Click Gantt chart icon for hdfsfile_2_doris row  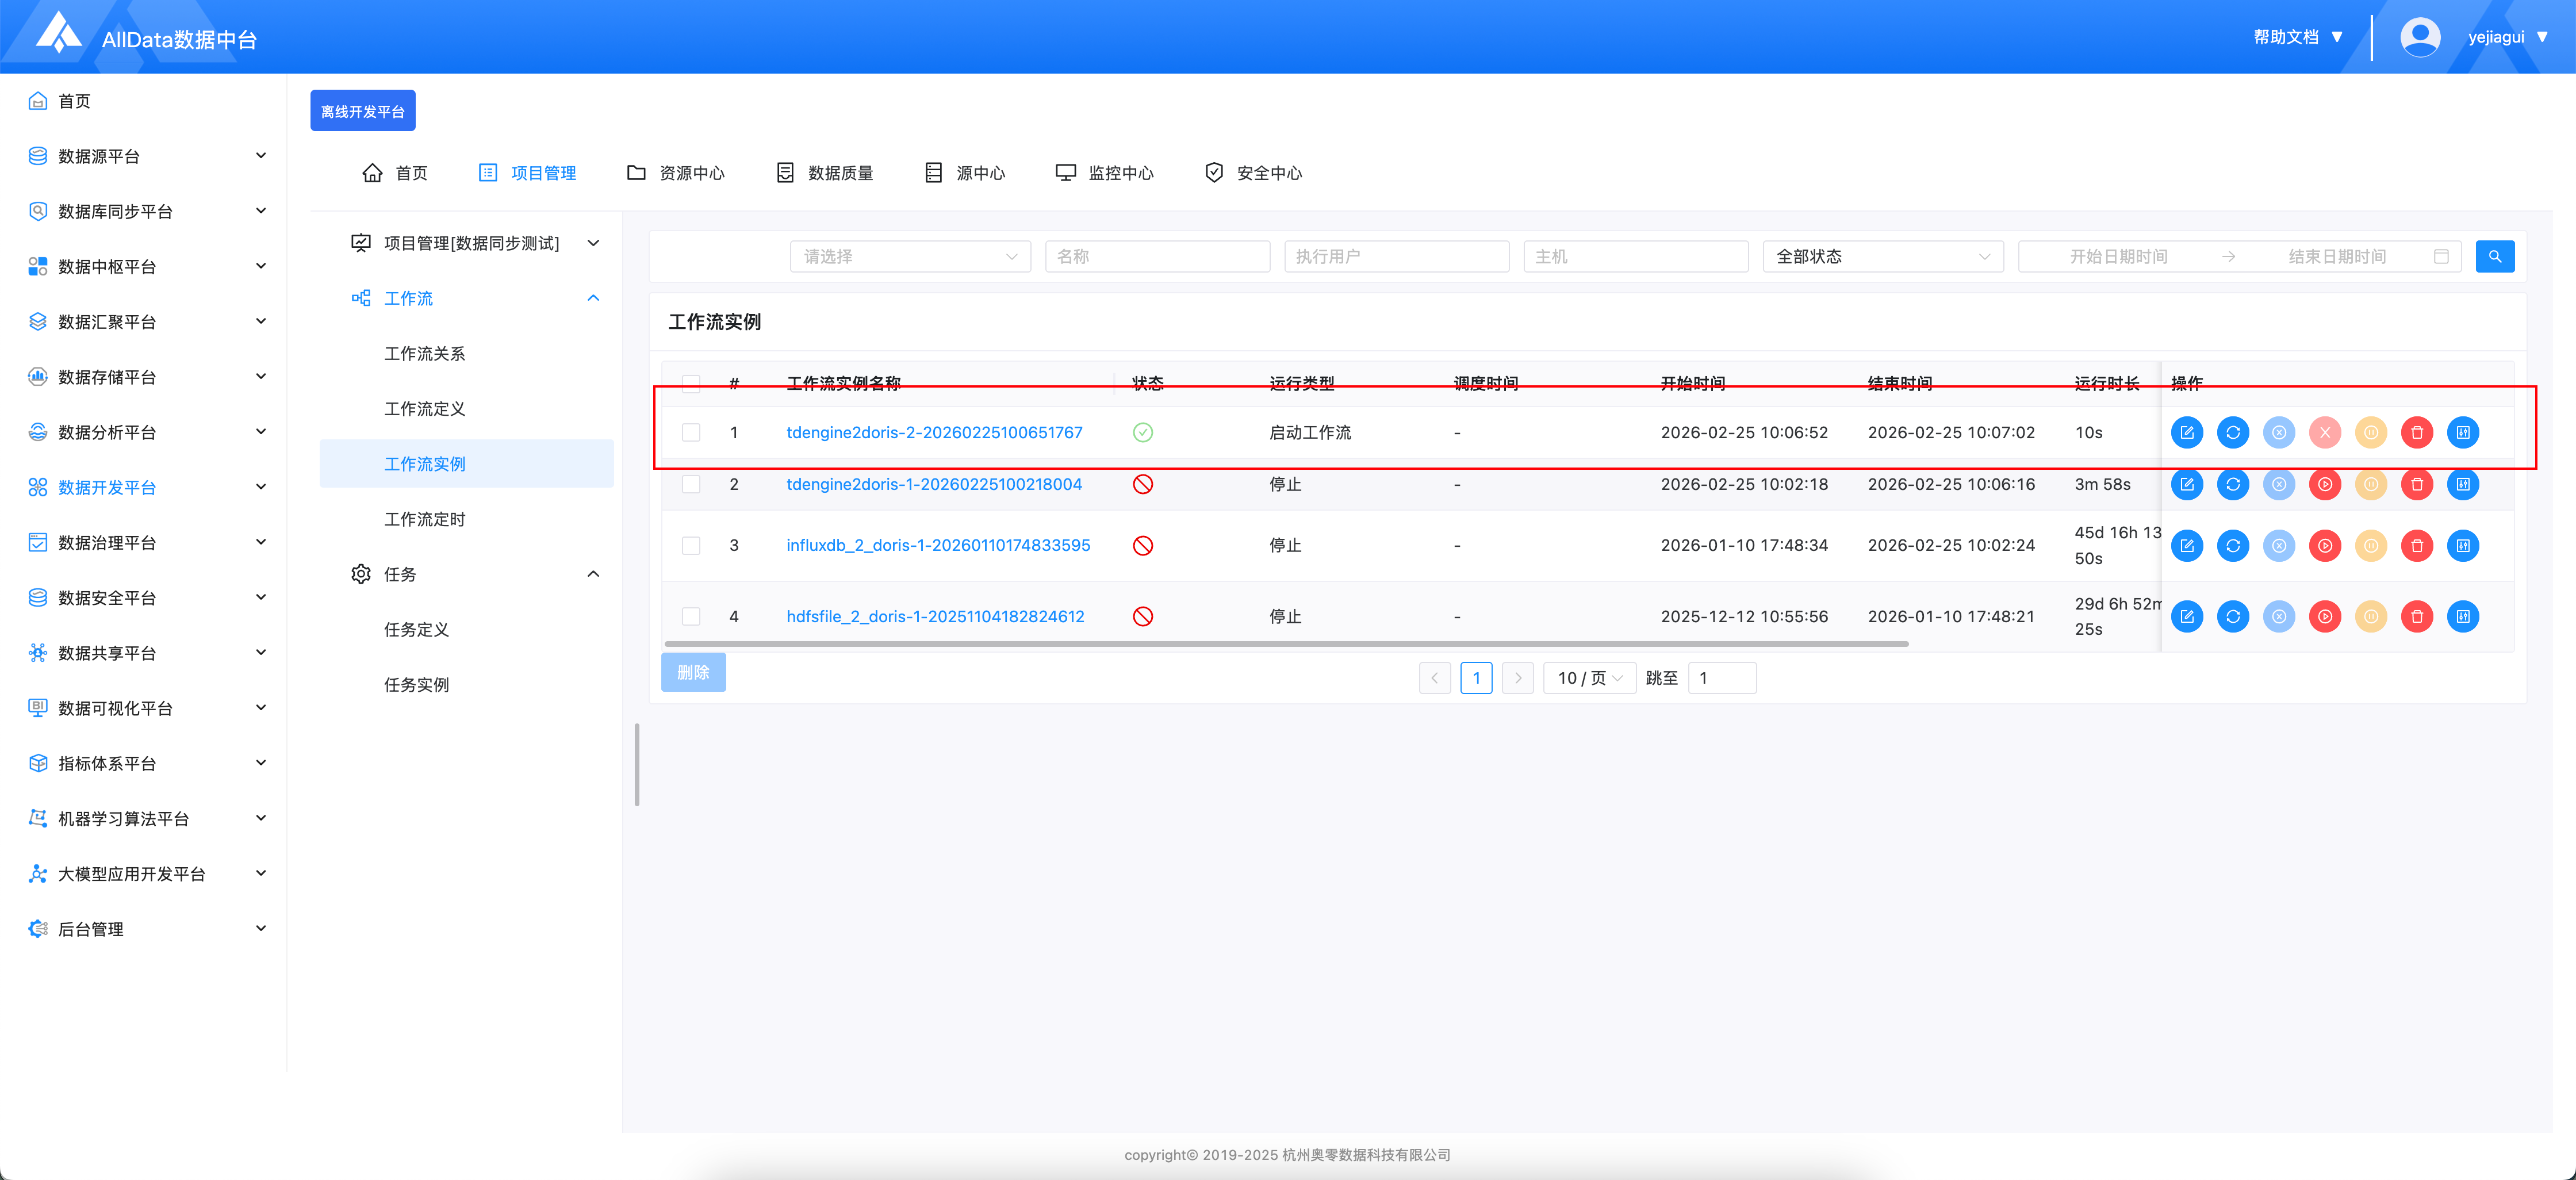(x=2463, y=617)
